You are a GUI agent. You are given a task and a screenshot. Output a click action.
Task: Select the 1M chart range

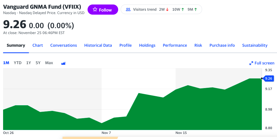[x=6, y=63]
